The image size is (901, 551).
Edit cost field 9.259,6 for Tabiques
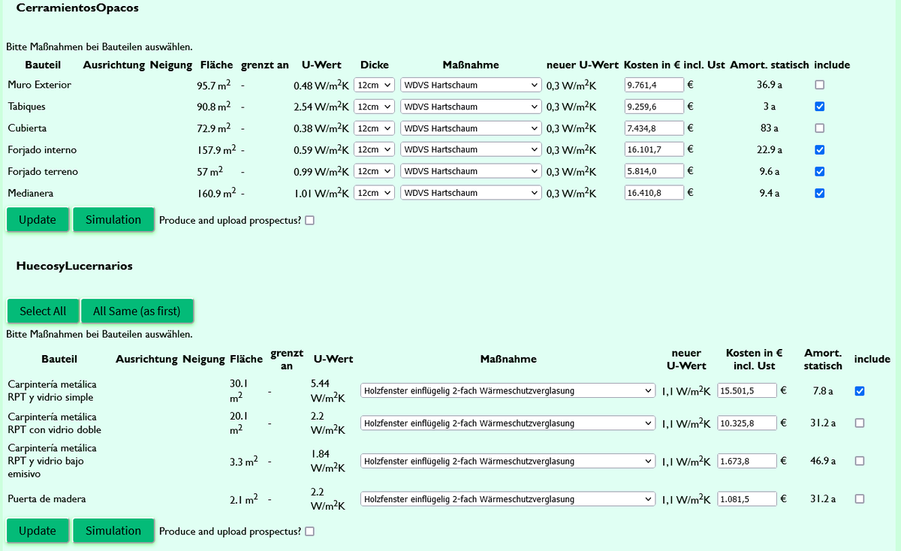click(x=654, y=107)
